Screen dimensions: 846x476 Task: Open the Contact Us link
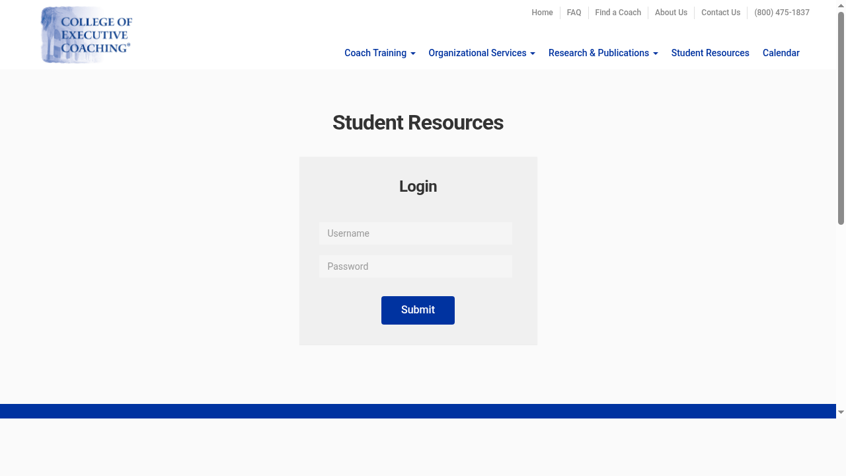720,13
